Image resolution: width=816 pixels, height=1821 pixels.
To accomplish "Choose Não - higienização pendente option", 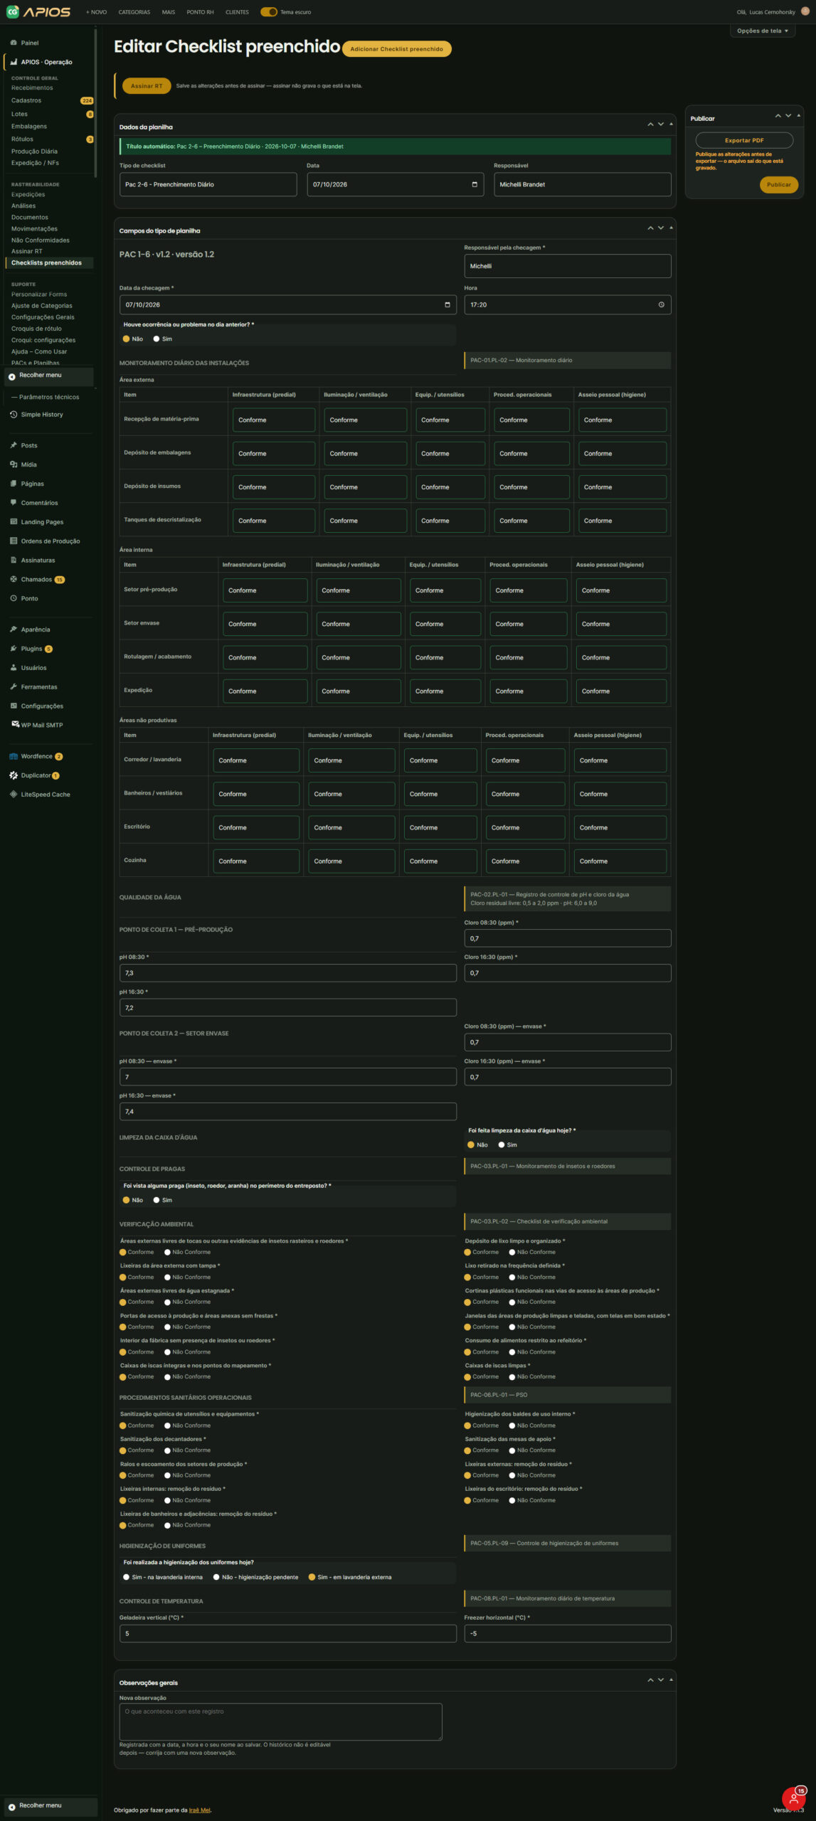I will tap(216, 1577).
